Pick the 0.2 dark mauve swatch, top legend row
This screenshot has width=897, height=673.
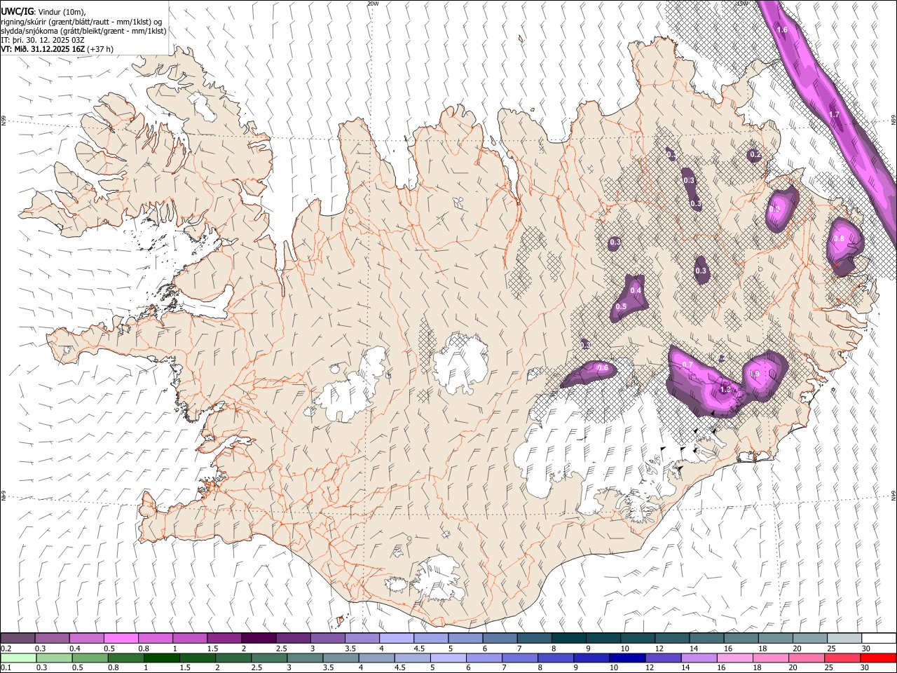pyautogui.click(x=18, y=639)
